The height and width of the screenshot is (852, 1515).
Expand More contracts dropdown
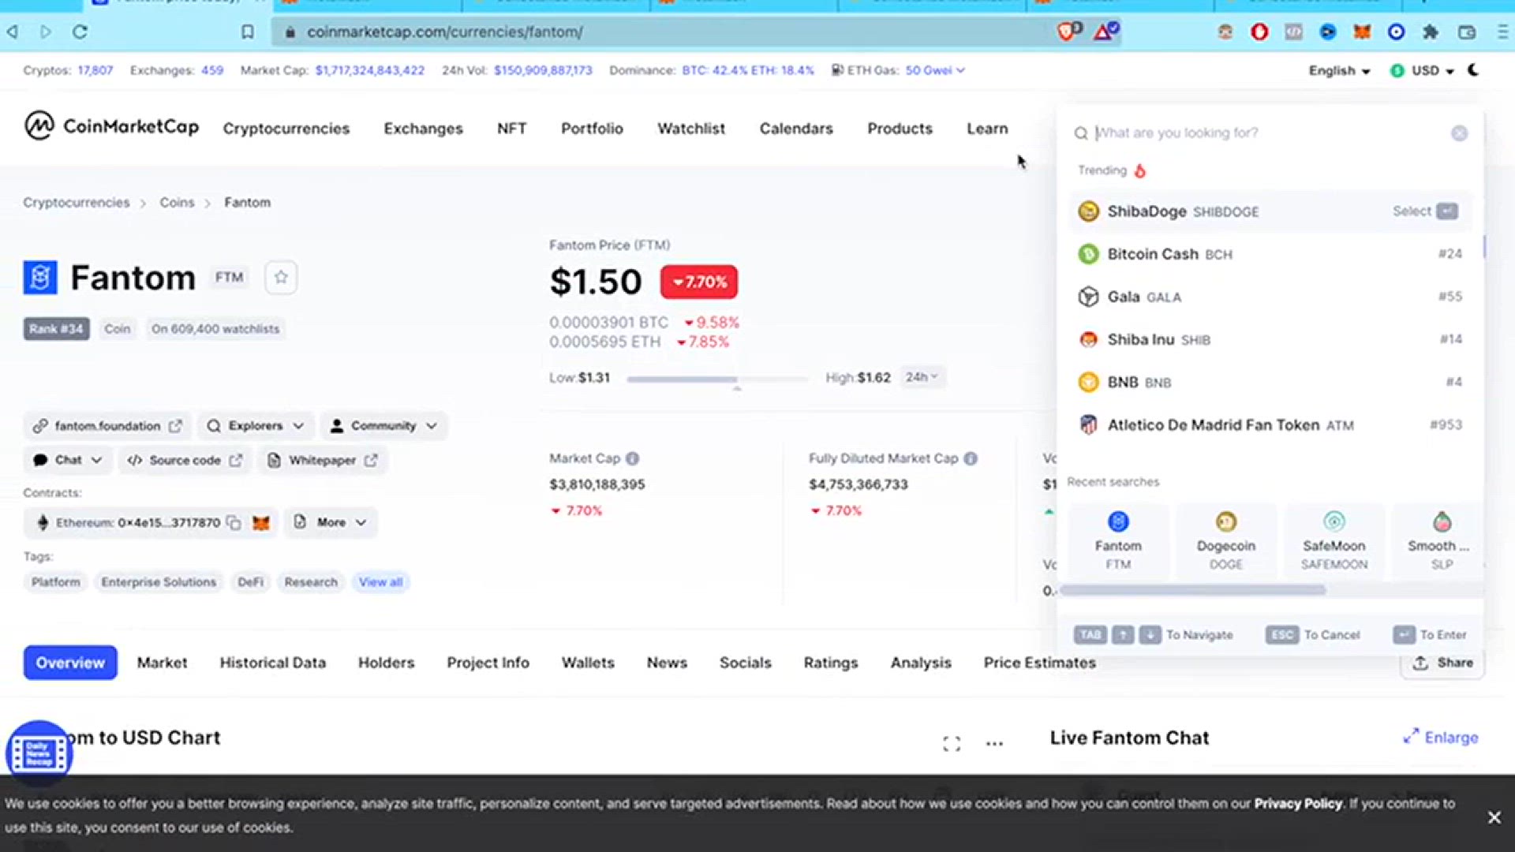331,522
